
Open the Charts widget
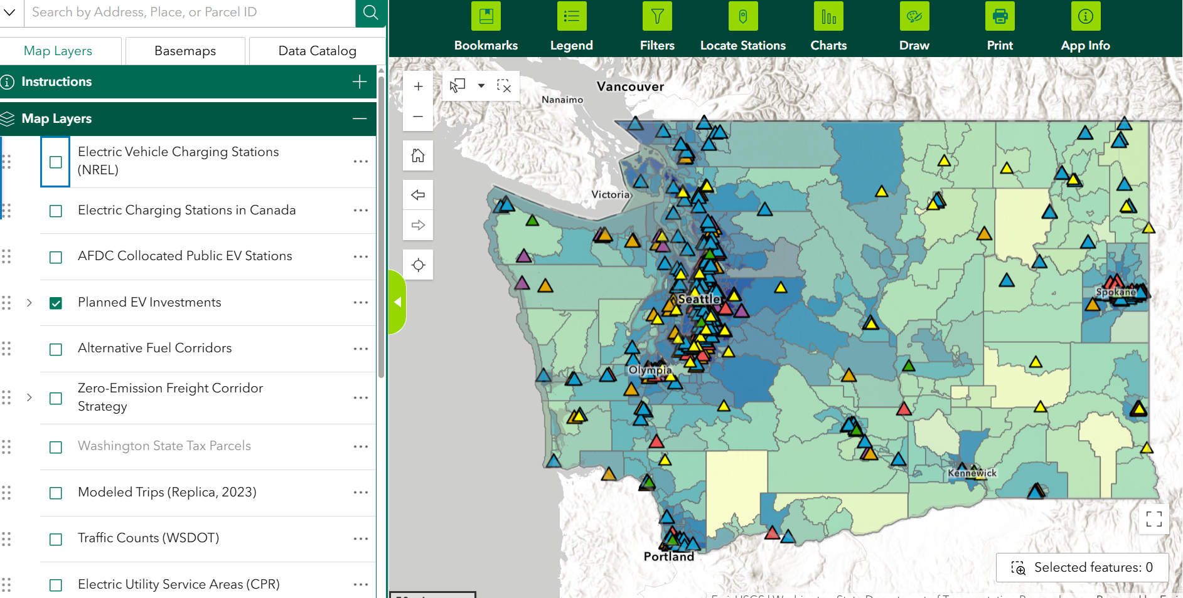point(828,17)
